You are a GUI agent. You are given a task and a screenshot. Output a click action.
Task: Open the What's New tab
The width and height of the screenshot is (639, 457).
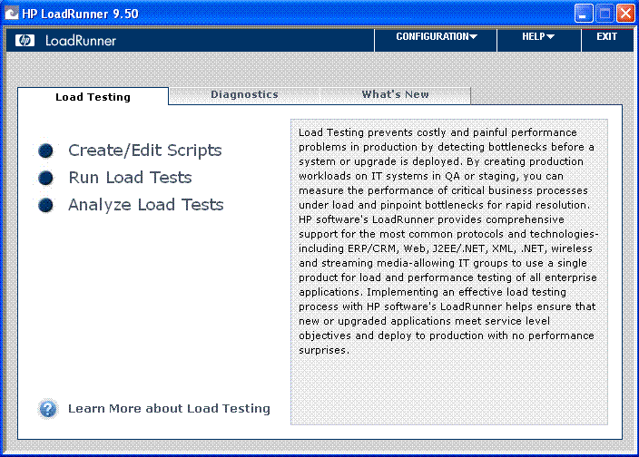click(395, 94)
